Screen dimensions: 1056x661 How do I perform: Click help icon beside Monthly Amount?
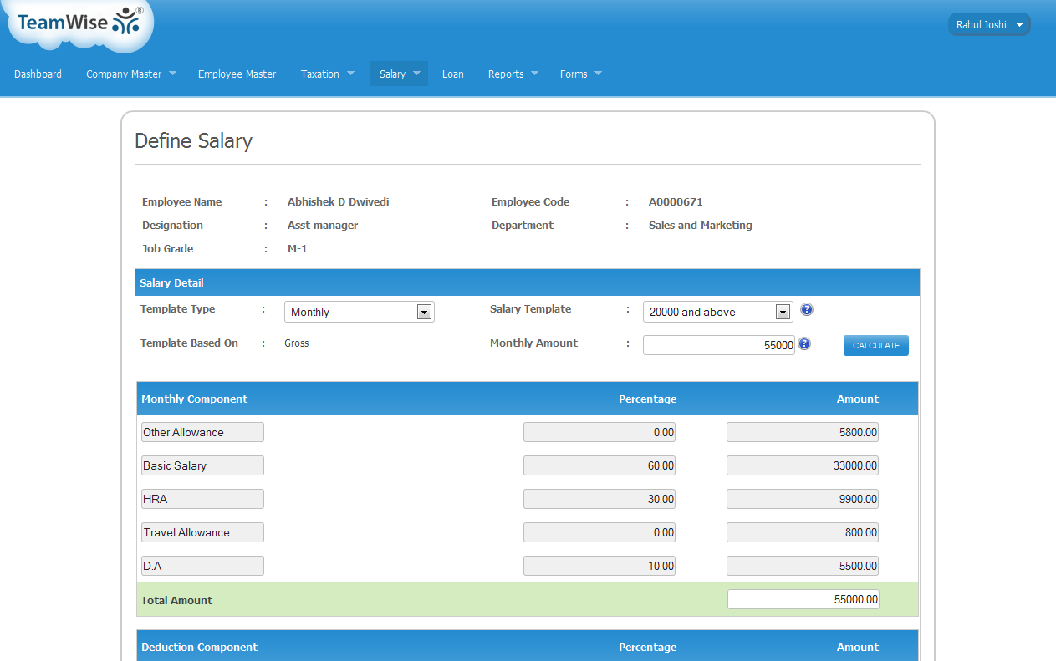point(804,343)
